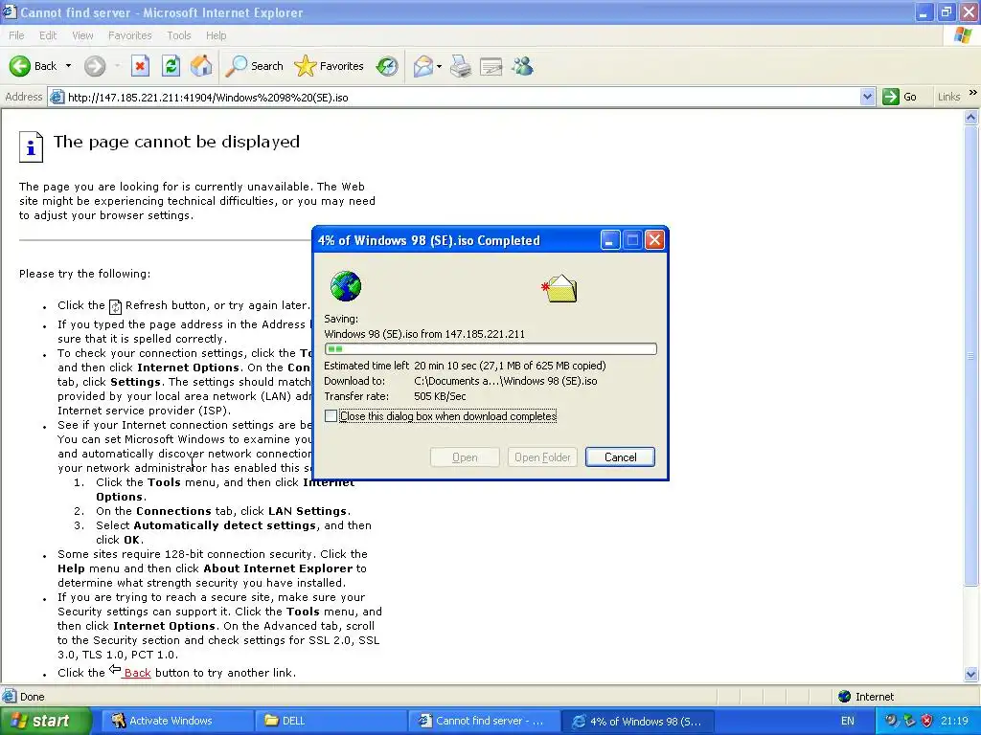Viewport: 981px width, 735px height.
Task: Open the Windows start button
Action: point(46,721)
